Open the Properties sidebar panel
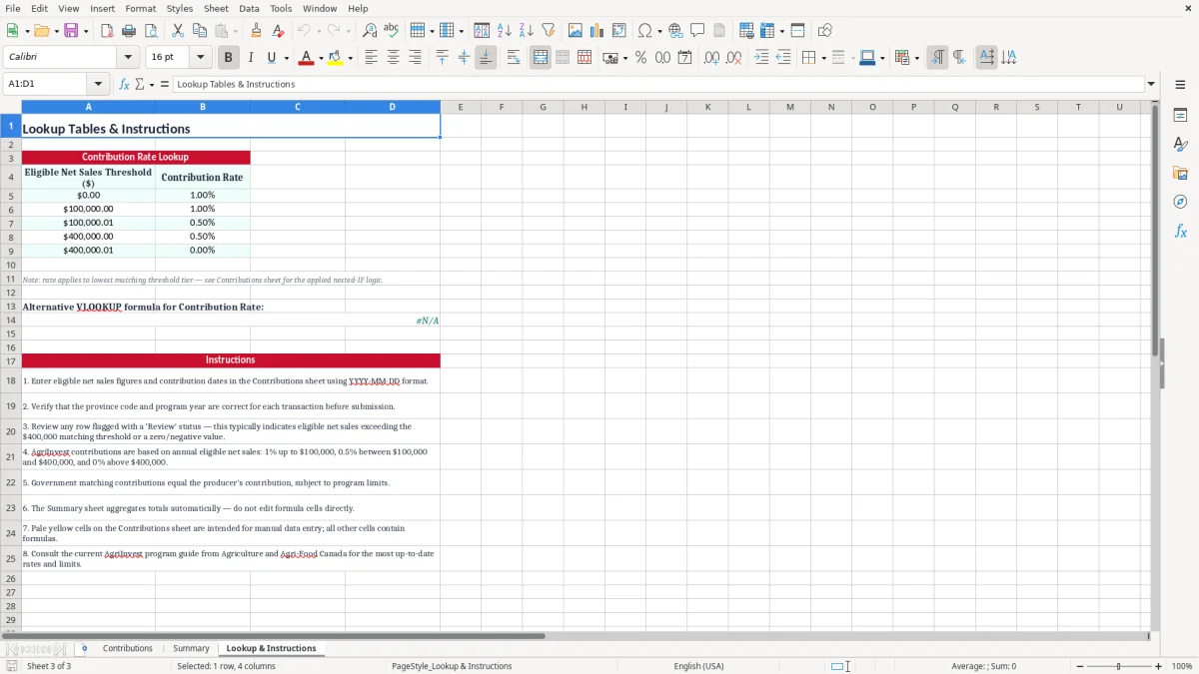 tap(1180, 115)
